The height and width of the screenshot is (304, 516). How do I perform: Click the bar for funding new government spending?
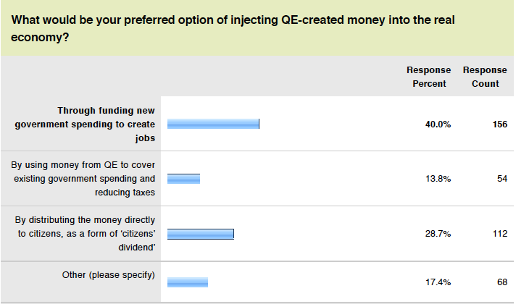[x=213, y=124]
